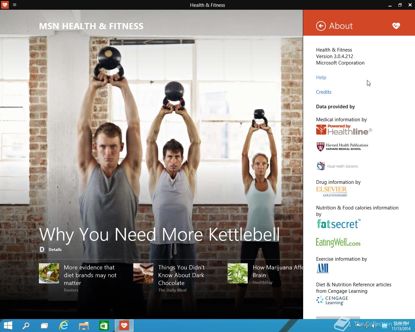The image size is (415, 332).
Task: Open the Windows Start menu
Action: (x=8, y=326)
